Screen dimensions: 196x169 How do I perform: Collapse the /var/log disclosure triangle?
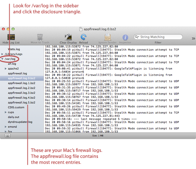[2, 59]
